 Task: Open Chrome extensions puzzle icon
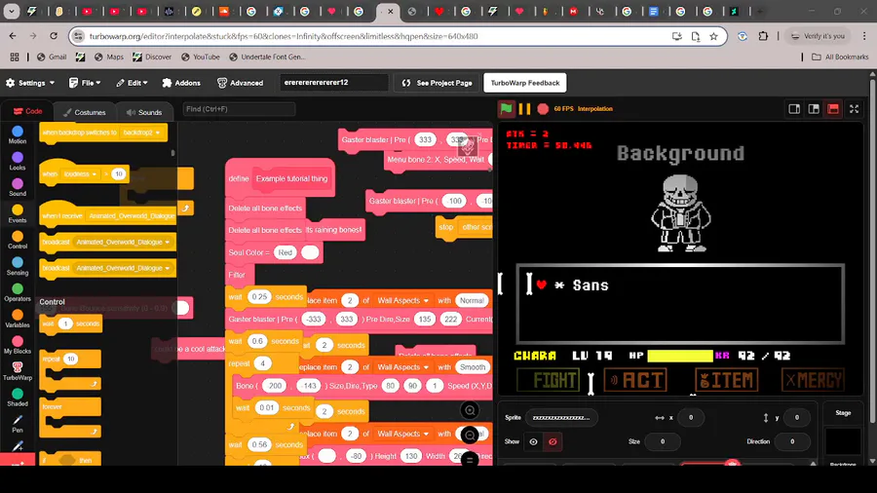click(763, 36)
